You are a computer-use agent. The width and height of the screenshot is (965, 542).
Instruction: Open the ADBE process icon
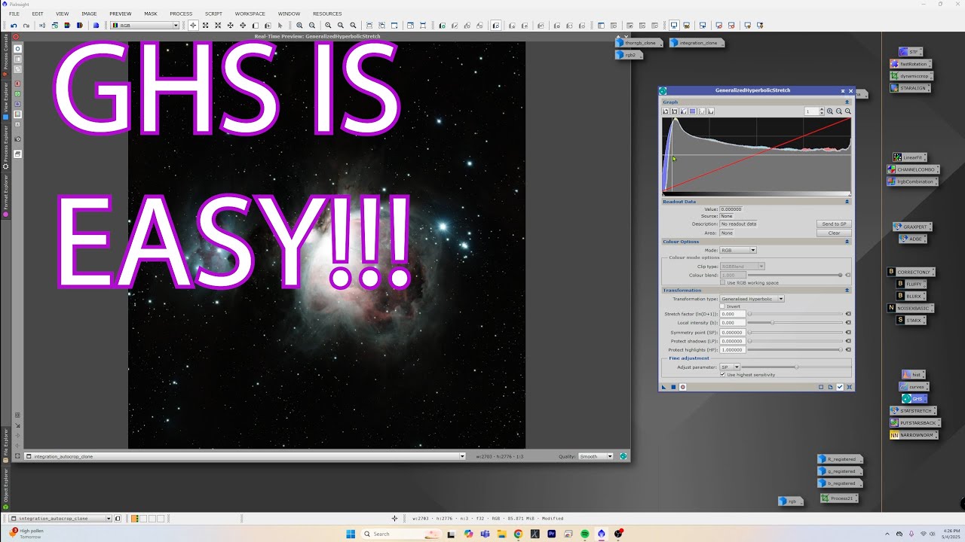point(911,239)
